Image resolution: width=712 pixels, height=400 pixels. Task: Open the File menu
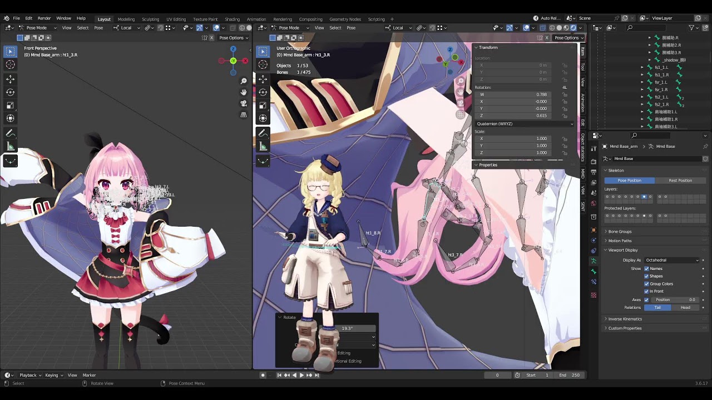click(16, 18)
